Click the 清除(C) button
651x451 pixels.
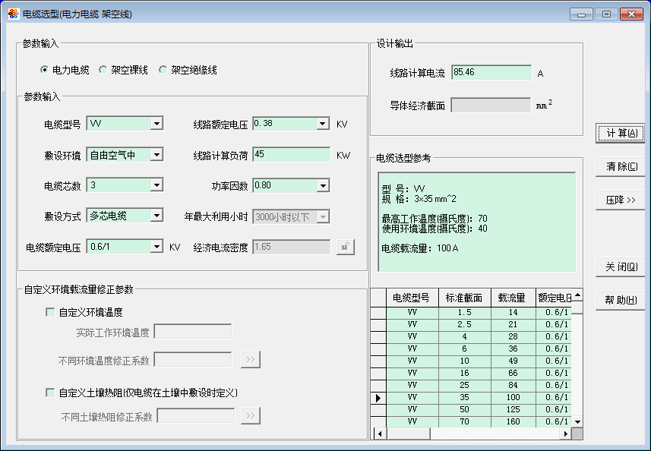(x=621, y=166)
